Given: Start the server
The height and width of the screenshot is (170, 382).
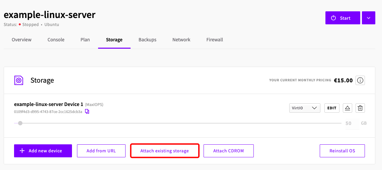Looking at the screenshot, I should [342, 18].
